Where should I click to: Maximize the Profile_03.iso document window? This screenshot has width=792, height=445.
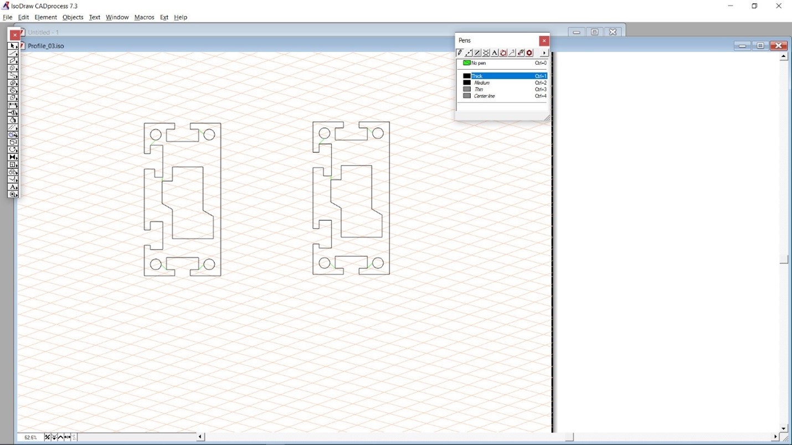click(760, 46)
